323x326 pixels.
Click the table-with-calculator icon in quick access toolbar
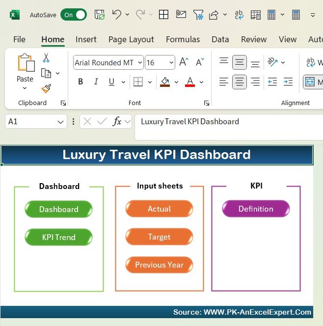pyautogui.click(x=255, y=15)
